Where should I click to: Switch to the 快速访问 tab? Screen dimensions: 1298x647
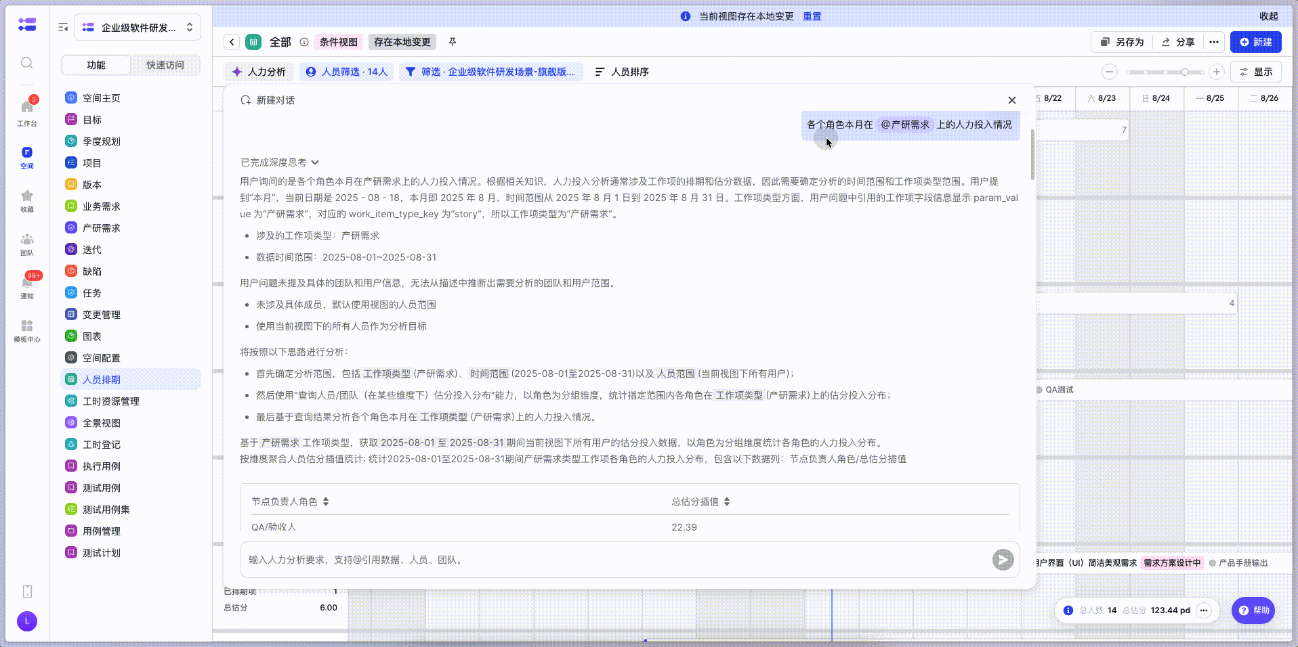(165, 65)
